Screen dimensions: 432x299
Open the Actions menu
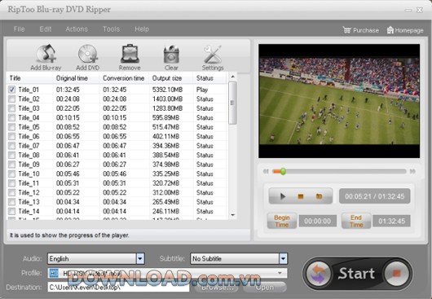pyautogui.click(x=77, y=29)
